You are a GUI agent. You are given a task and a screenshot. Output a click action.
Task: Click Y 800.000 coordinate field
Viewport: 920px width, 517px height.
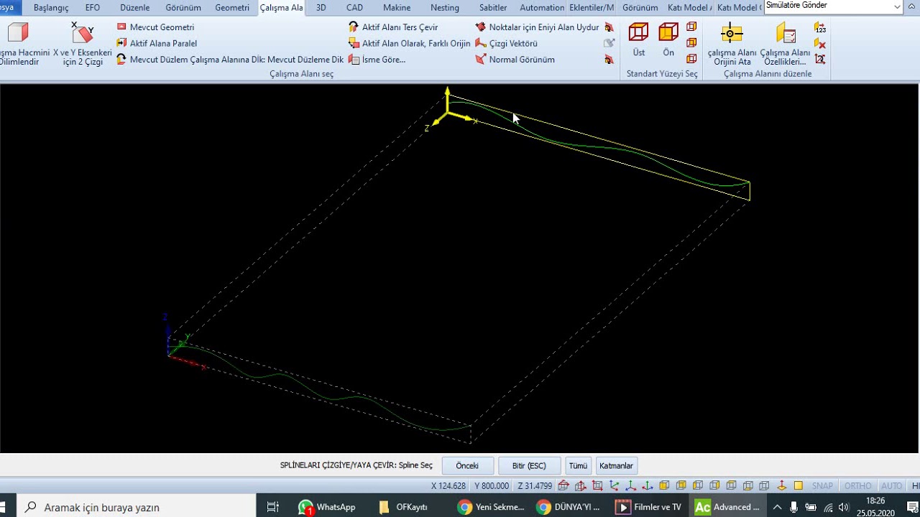[x=492, y=486]
